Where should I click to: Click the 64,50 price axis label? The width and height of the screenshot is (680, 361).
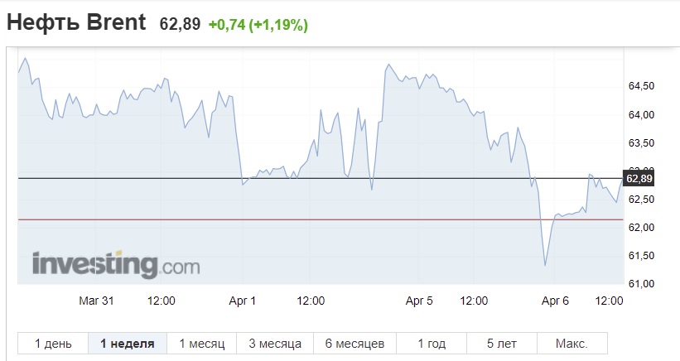641,86
